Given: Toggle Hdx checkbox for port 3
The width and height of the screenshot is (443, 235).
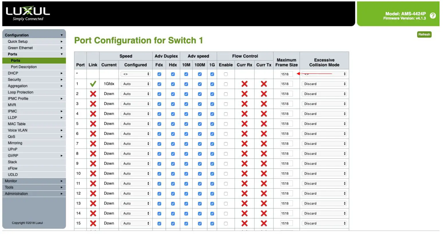Looking at the screenshot, I should coord(173,104).
